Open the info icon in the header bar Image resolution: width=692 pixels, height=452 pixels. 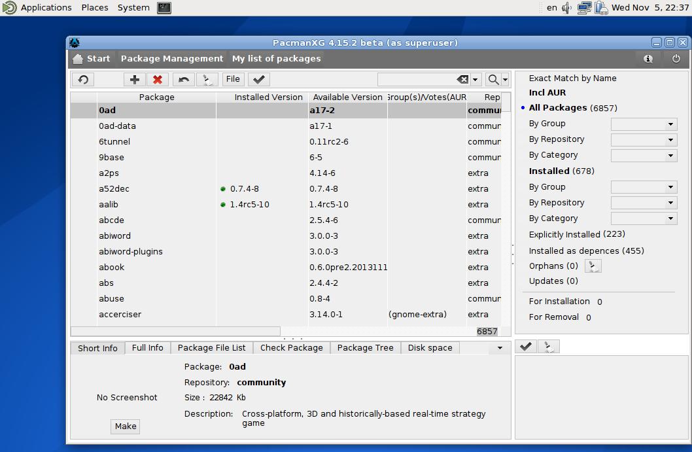(x=648, y=59)
